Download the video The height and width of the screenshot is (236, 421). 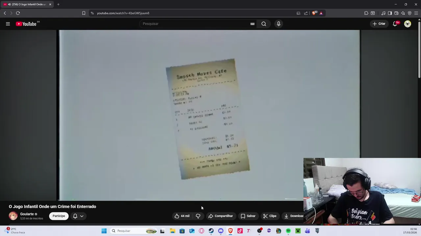(x=294, y=216)
